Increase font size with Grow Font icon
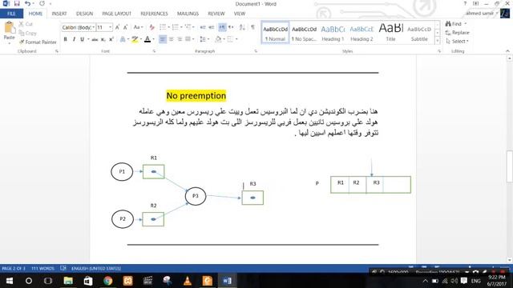The width and height of the screenshot is (513, 288). tap(117, 27)
